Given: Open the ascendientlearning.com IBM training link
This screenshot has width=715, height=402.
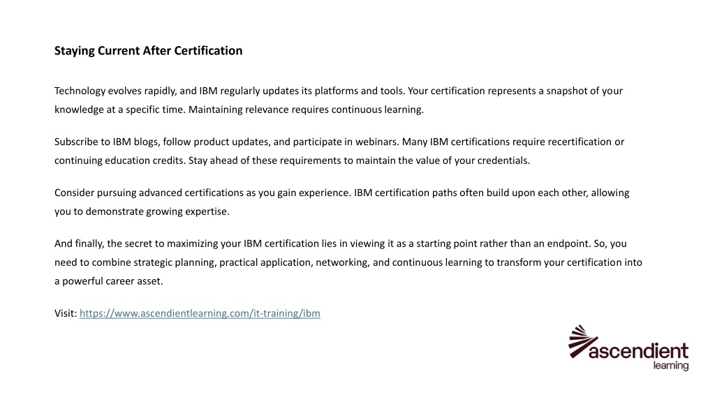Looking at the screenshot, I should pyautogui.click(x=200, y=313).
